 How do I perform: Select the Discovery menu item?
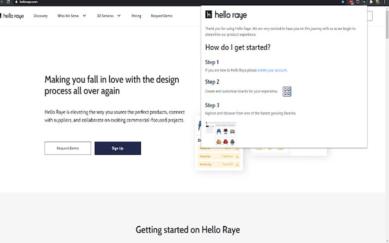pos(40,16)
